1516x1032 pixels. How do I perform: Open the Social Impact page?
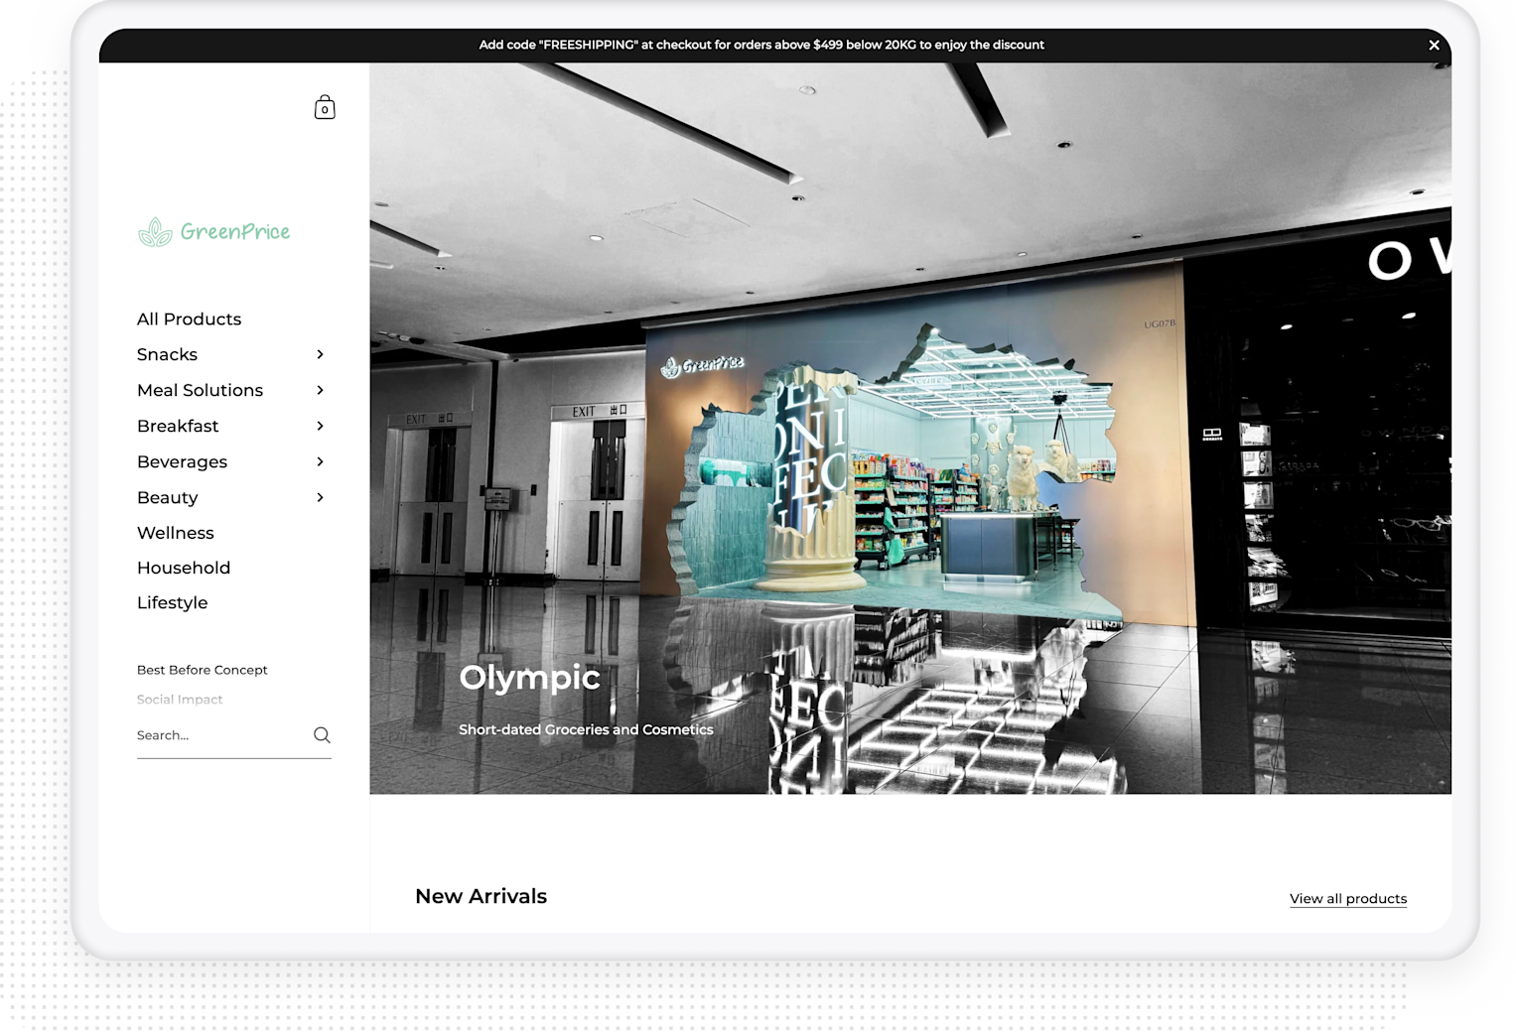coord(180,700)
